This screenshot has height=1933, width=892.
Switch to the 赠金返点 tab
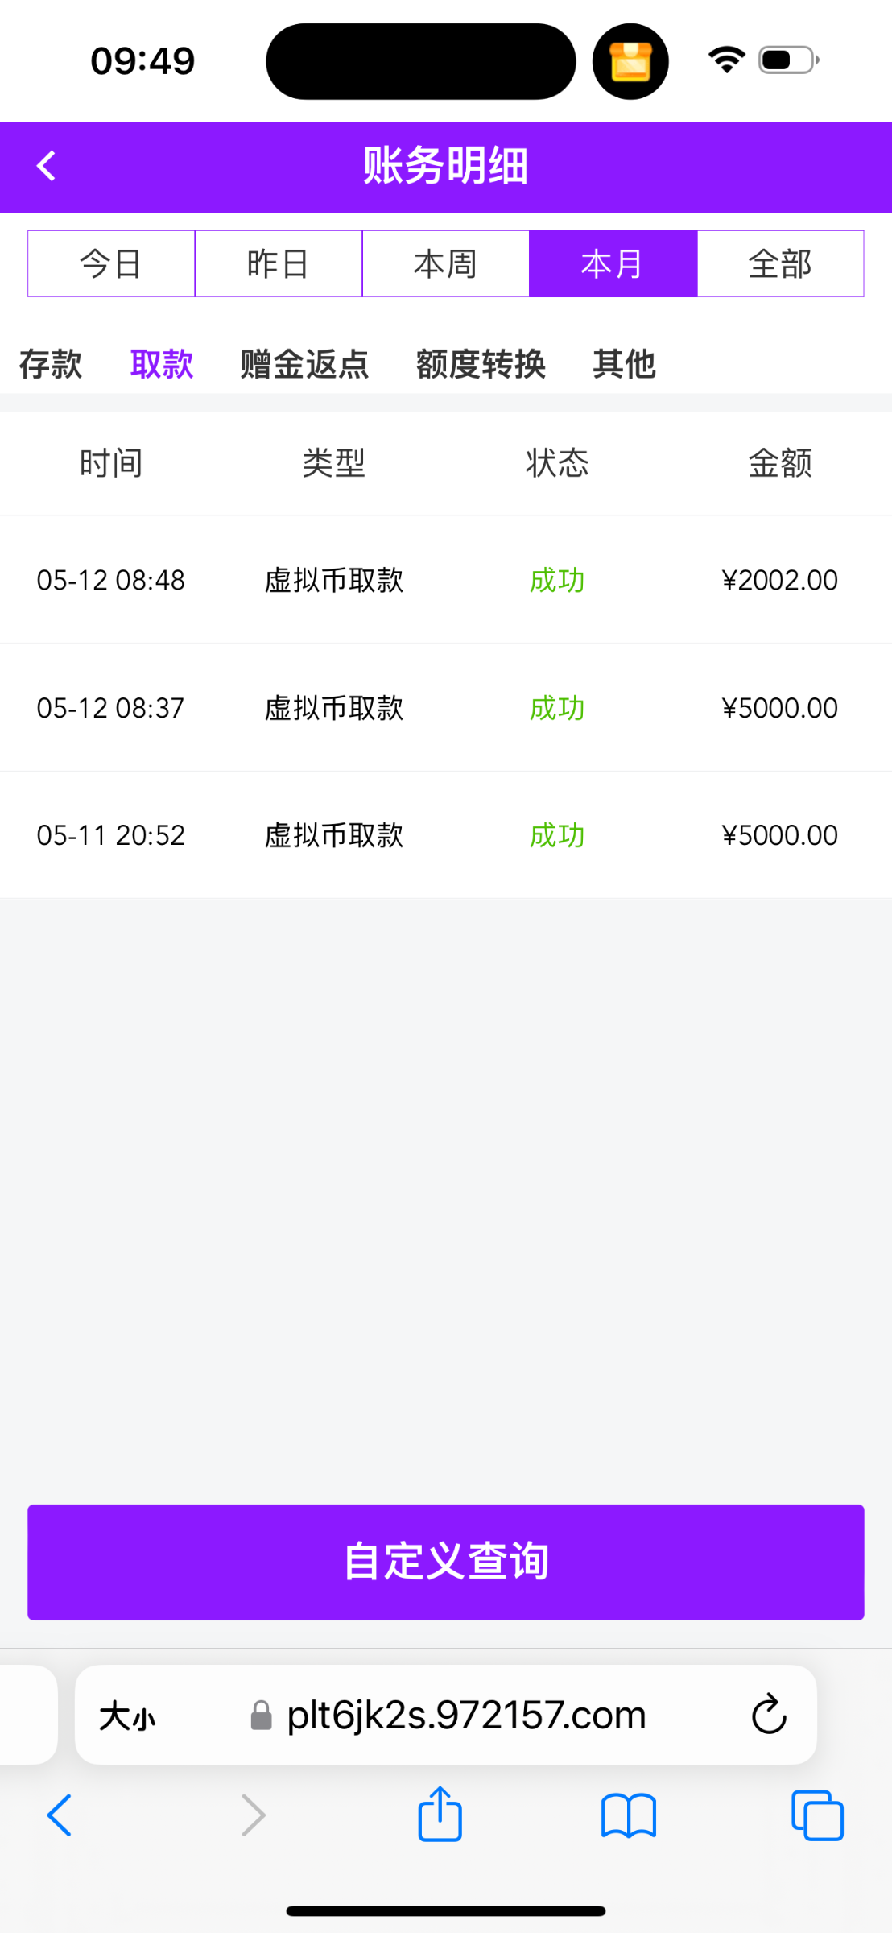pyautogui.click(x=304, y=364)
